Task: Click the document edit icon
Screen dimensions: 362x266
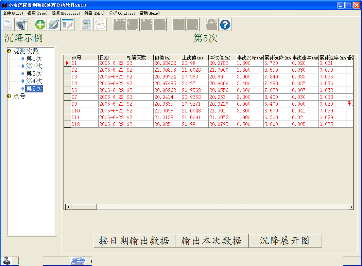Action: 67,24
